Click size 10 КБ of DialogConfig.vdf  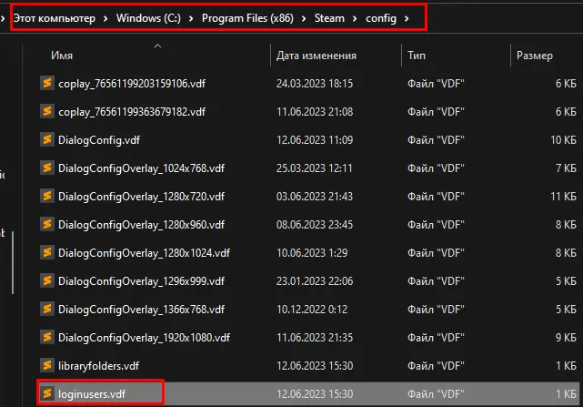563,140
